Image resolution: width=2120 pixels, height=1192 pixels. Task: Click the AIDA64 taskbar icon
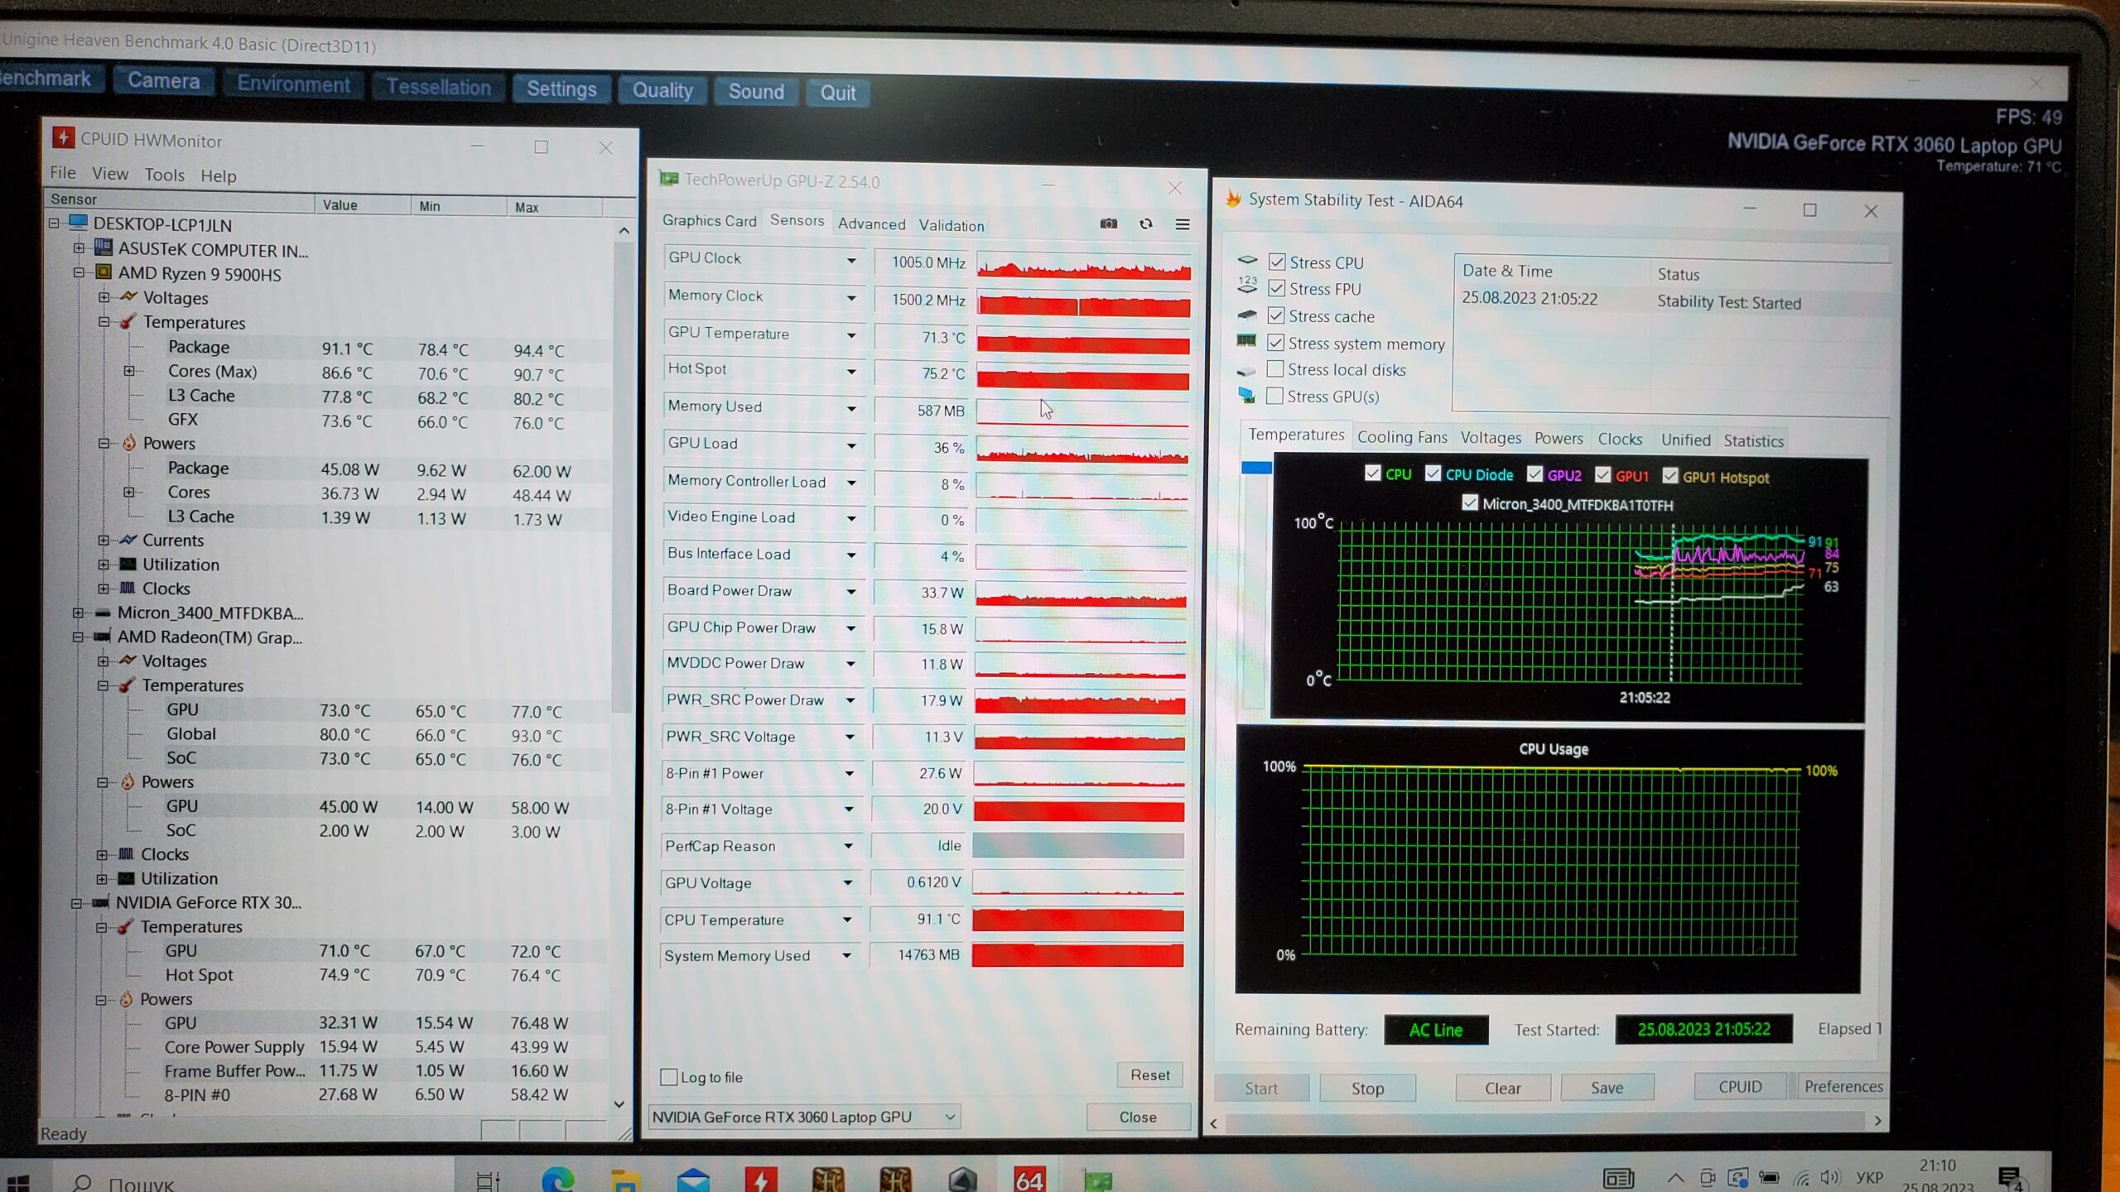[x=1029, y=1179]
